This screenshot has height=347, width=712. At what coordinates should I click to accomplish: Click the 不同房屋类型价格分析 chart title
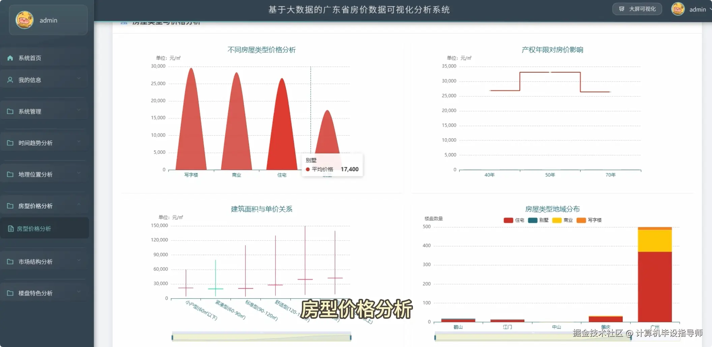coord(262,50)
